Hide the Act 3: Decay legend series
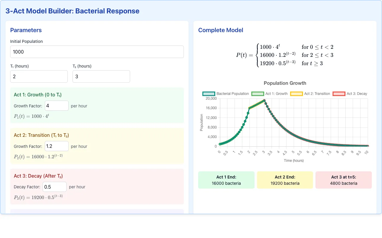 tap(350, 94)
